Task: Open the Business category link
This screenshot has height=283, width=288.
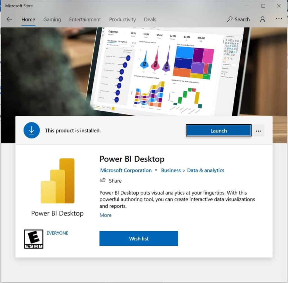Action: click(171, 170)
